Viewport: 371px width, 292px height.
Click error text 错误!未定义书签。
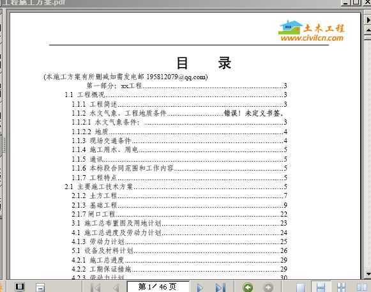point(254,113)
